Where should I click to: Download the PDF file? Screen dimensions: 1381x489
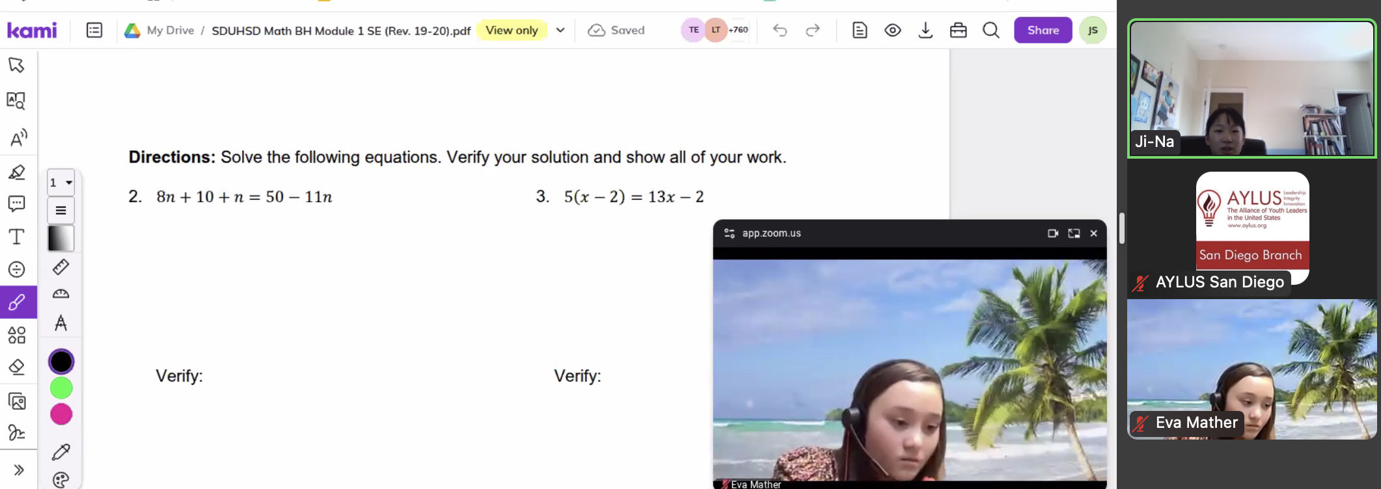pyautogui.click(x=925, y=31)
